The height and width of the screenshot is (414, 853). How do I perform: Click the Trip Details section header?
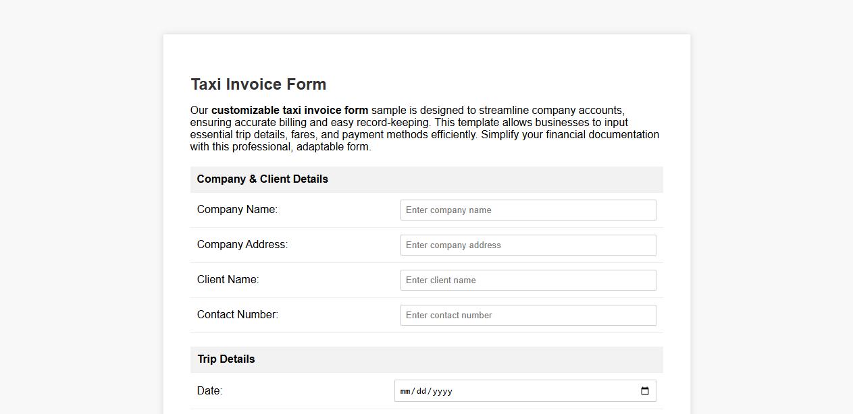point(226,359)
